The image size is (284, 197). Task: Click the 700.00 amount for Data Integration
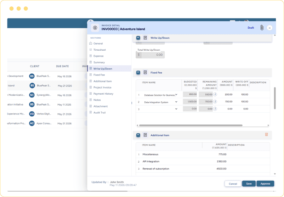tap(228, 102)
